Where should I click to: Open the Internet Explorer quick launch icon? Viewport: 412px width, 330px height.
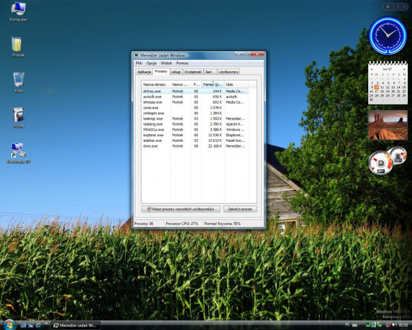tap(38, 325)
